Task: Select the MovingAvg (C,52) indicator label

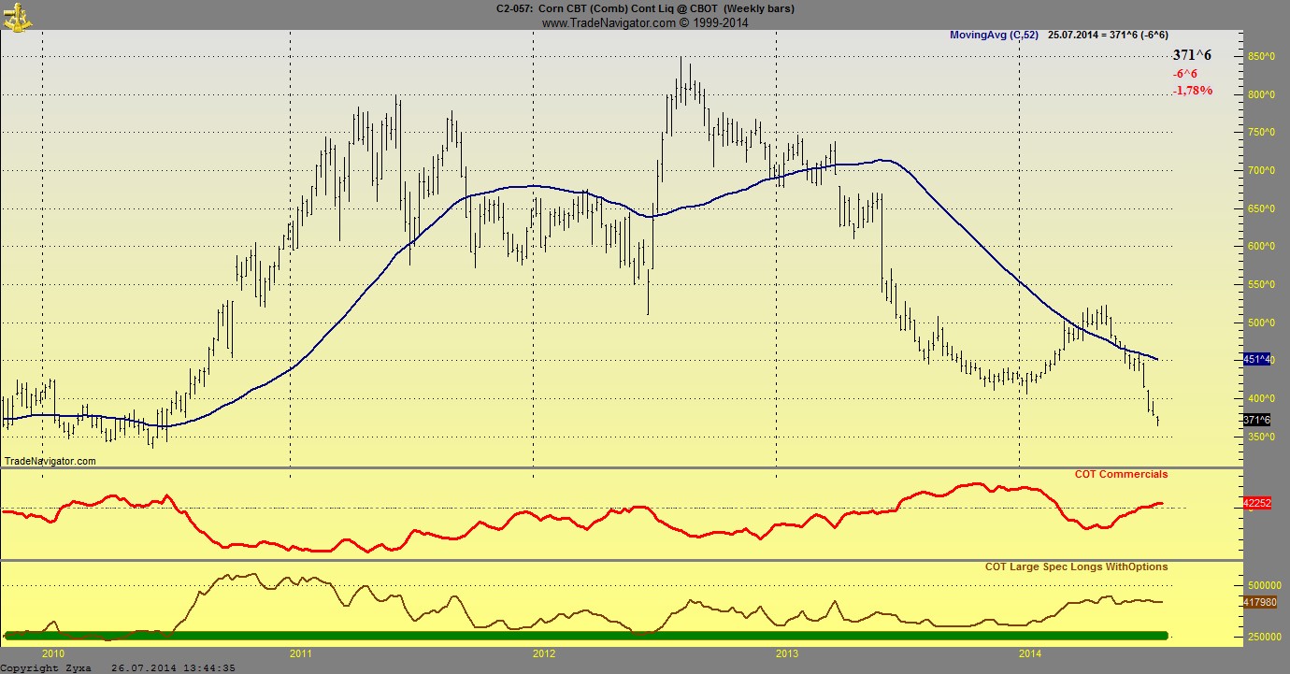Action: coord(993,35)
